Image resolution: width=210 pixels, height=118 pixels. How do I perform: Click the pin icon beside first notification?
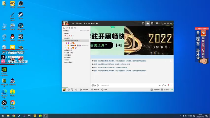(x=171, y=61)
